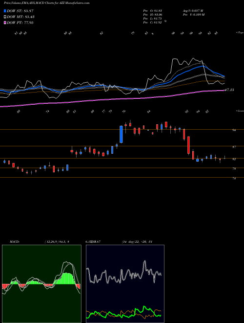This screenshot has width=244, height=323.
Task: Open the ADX indicator panel
Action: (125, 284)
